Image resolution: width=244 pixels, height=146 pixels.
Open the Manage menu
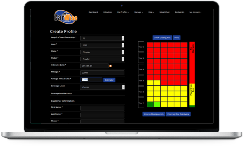click(x=139, y=12)
